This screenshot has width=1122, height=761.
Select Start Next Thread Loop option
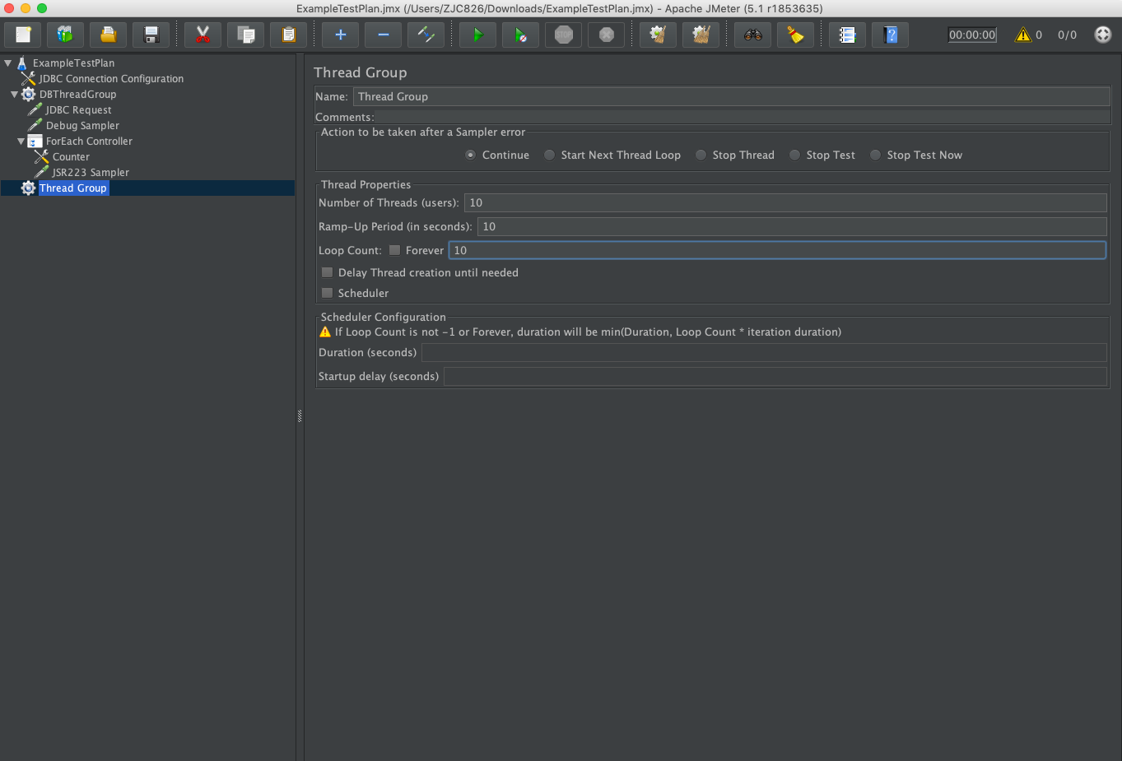tap(612, 155)
